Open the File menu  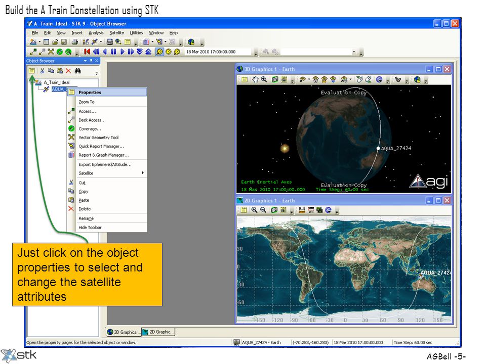point(35,33)
